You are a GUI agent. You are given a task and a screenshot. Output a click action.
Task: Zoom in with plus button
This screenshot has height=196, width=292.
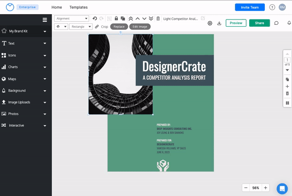click(x=266, y=188)
